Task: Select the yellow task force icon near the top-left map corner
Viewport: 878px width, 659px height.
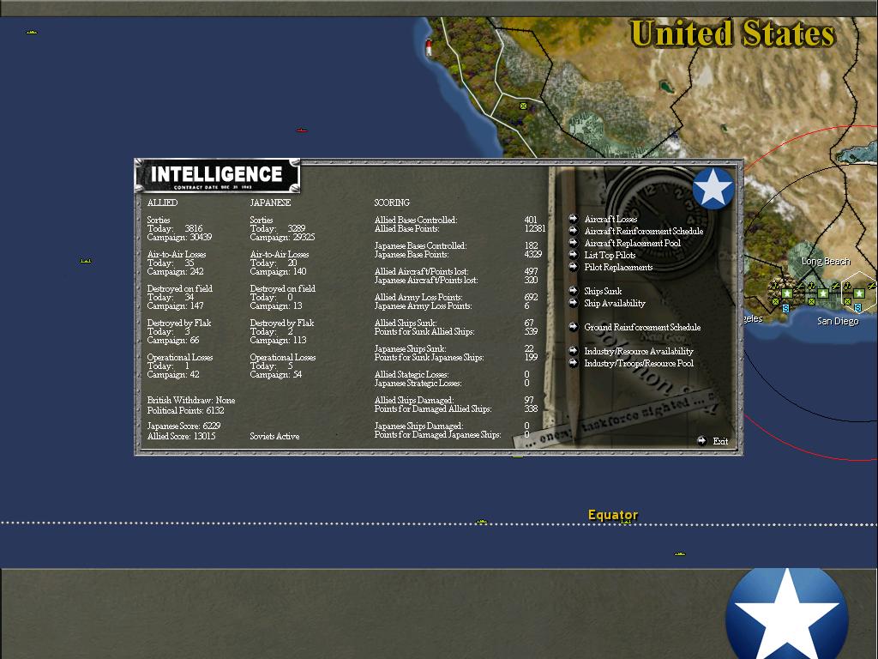Action: pyautogui.click(x=32, y=33)
